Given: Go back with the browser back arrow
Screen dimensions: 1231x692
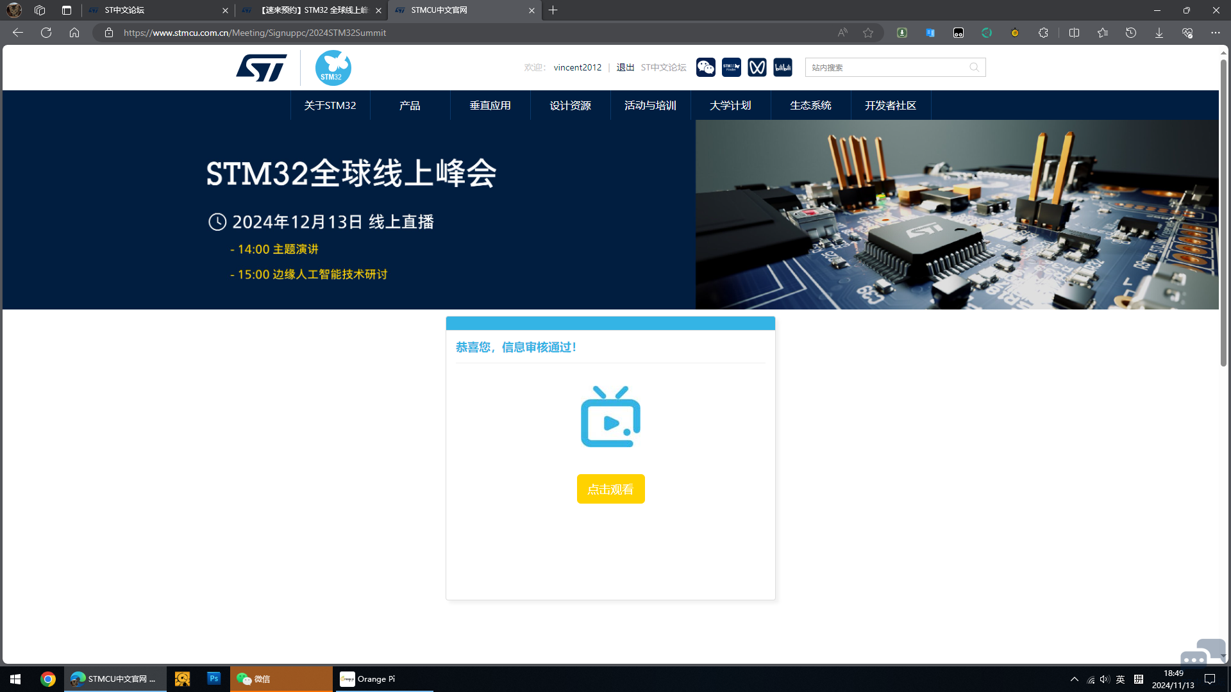Looking at the screenshot, I should tap(18, 33).
